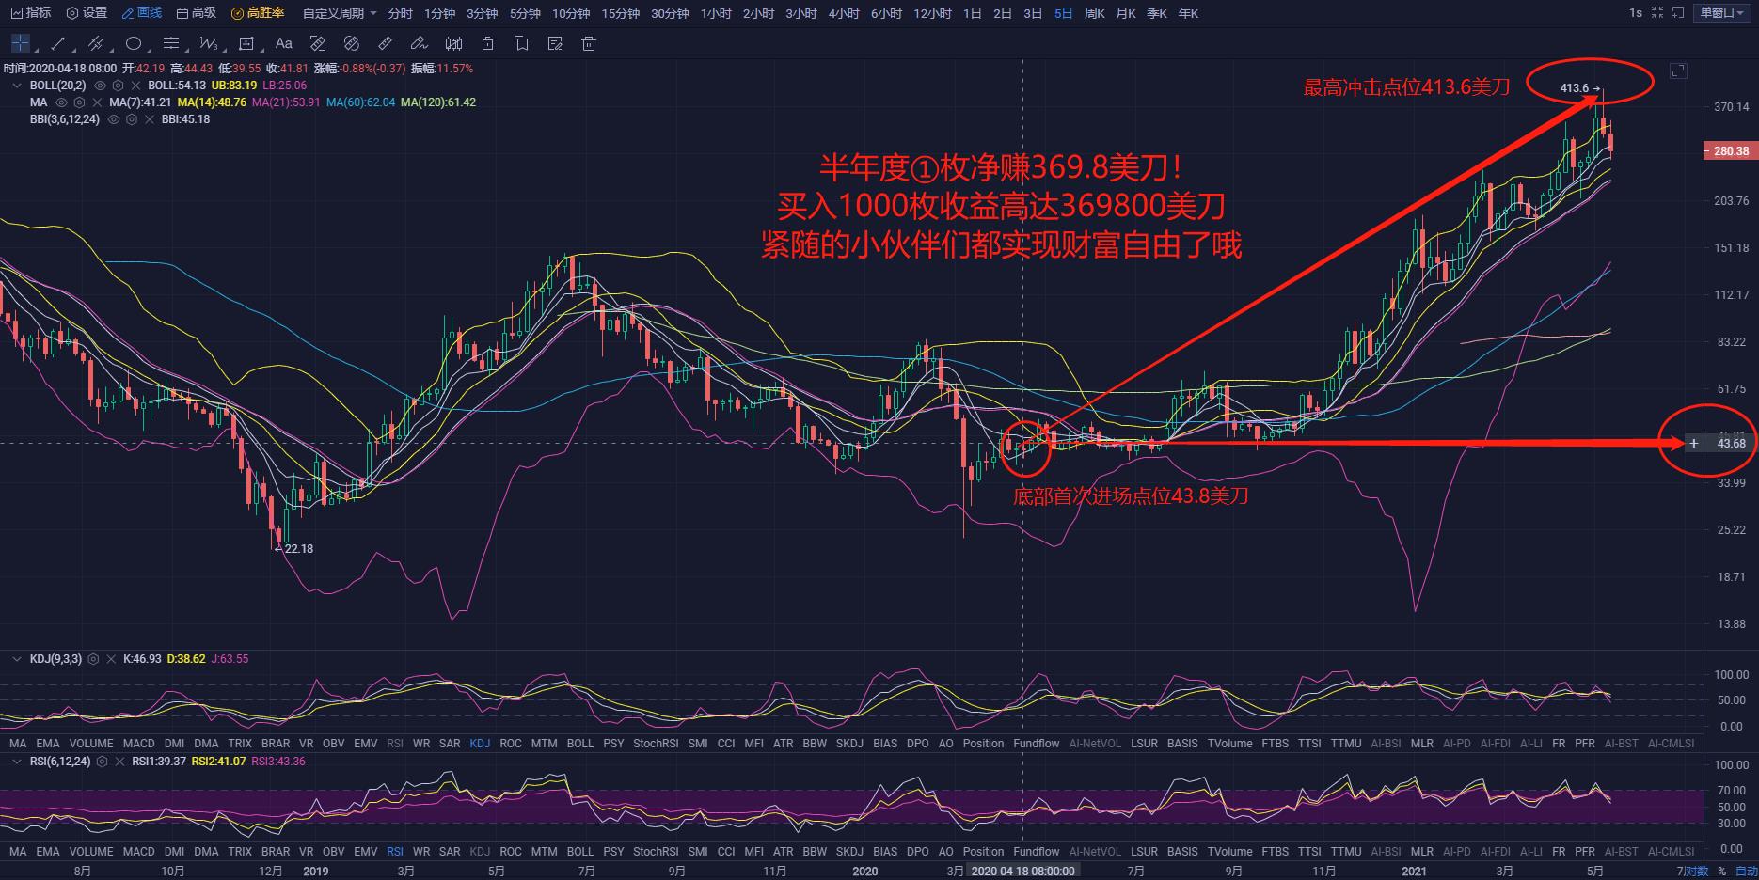Viewport: 1759px width, 880px height.
Task: Select the 4小时 timeframe
Action: [844, 13]
